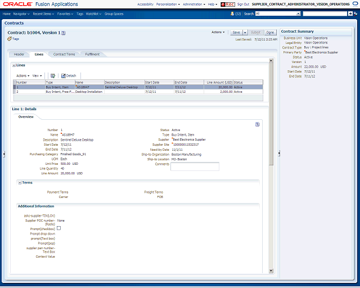Click the Done button
This screenshot has height=288, width=360.
click(270, 33)
